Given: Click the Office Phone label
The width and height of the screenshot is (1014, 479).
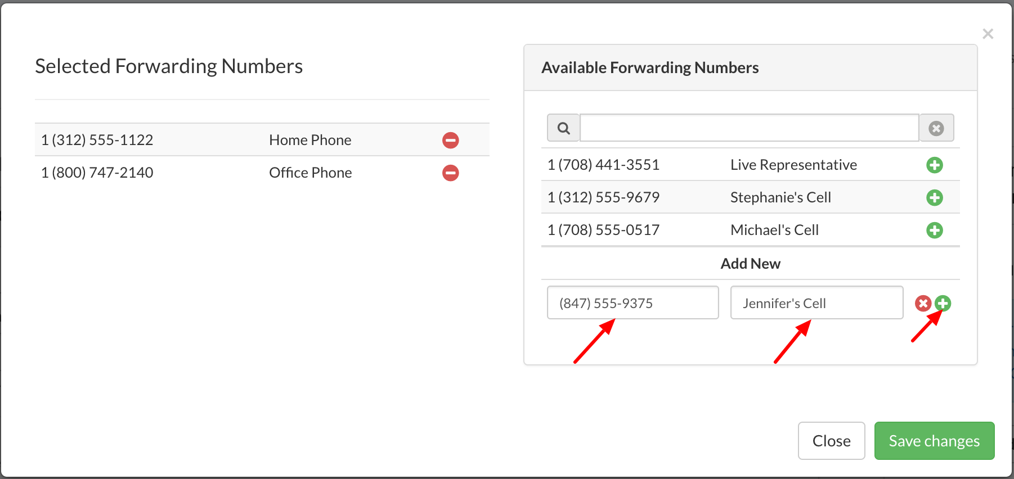Looking at the screenshot, I should [x=311, y=173].
